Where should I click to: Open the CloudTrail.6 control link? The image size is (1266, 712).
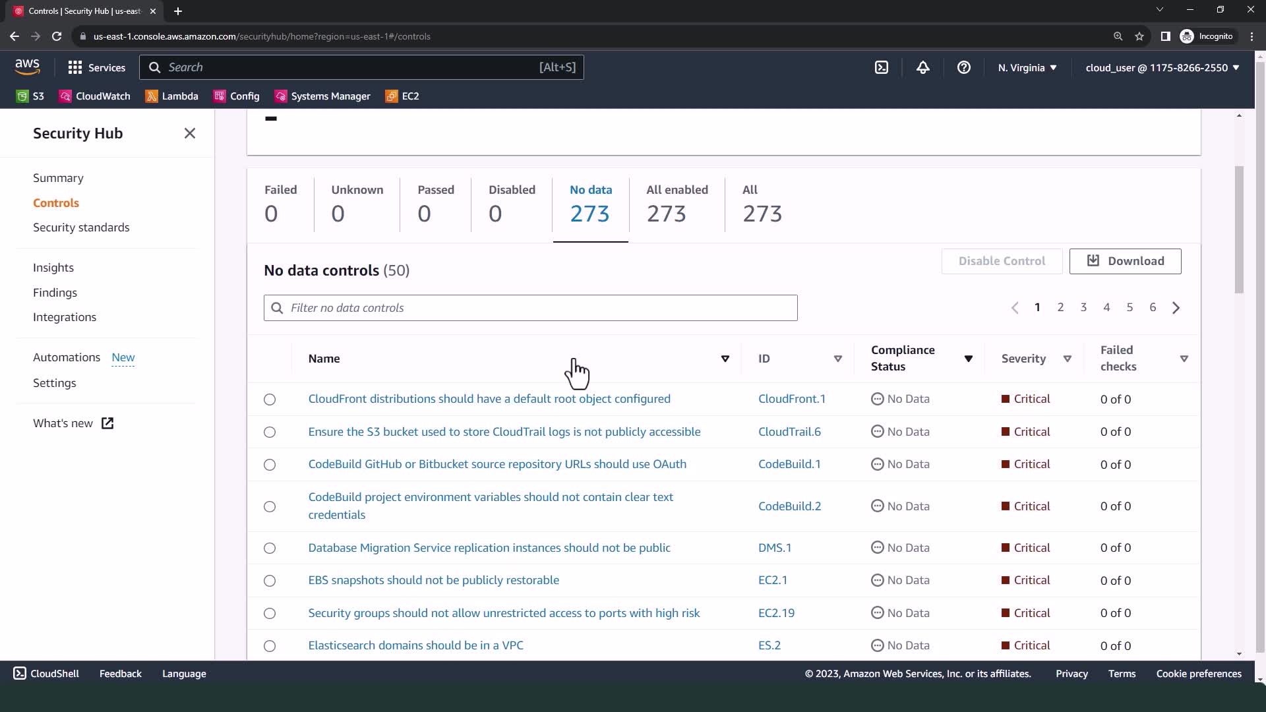click(789, 432)
